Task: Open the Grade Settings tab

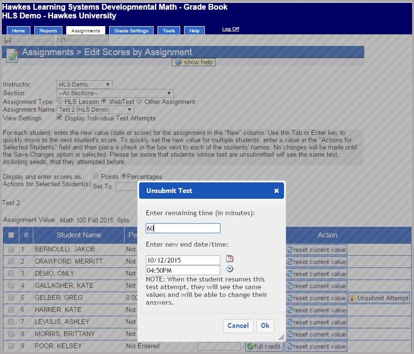Action: tap(131, 30)
